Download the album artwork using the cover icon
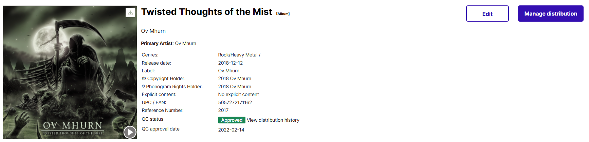The image size is (589, 142). click(x=130, y=13)
